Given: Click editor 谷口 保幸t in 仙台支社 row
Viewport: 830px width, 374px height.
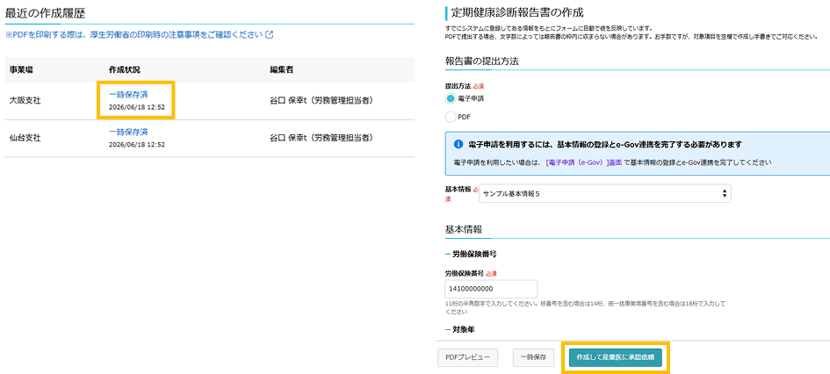Looking at the screenshot, I should pos(322,138).
